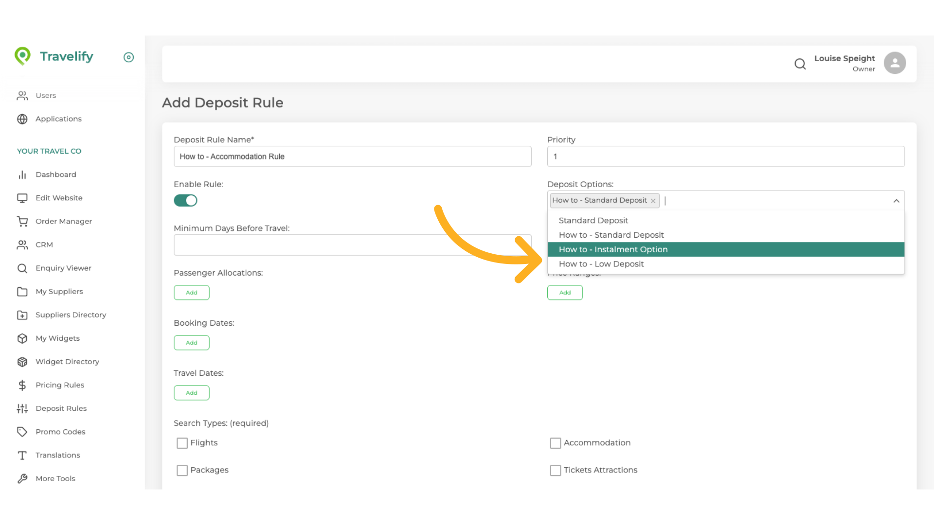The image size is (934, 525).
Task: Open the Translations section in the sidebar
Action: tap(22, 455)
